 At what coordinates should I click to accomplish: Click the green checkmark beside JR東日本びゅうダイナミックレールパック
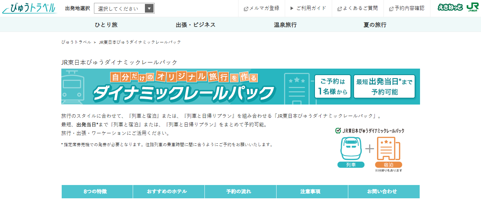pyautogui.click(x=338, y=131)
